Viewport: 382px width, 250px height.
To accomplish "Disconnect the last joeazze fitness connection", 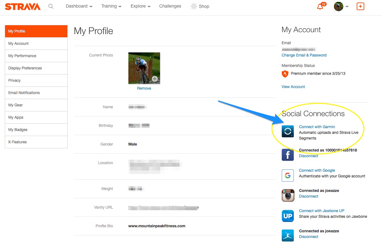I will pyautogui.click(x=309, y=237).
